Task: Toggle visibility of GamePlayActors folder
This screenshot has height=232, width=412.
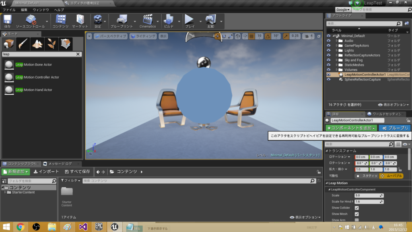Action: 329,46
